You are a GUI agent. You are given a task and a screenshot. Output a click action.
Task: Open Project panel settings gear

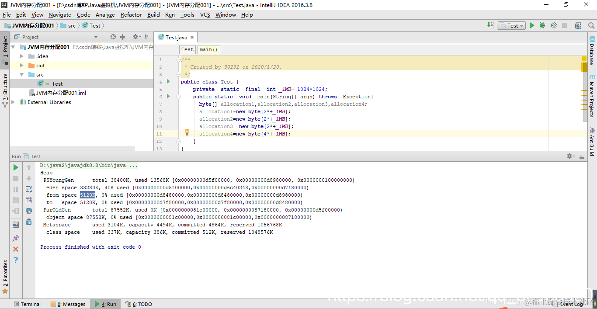[x=136, y=37]
